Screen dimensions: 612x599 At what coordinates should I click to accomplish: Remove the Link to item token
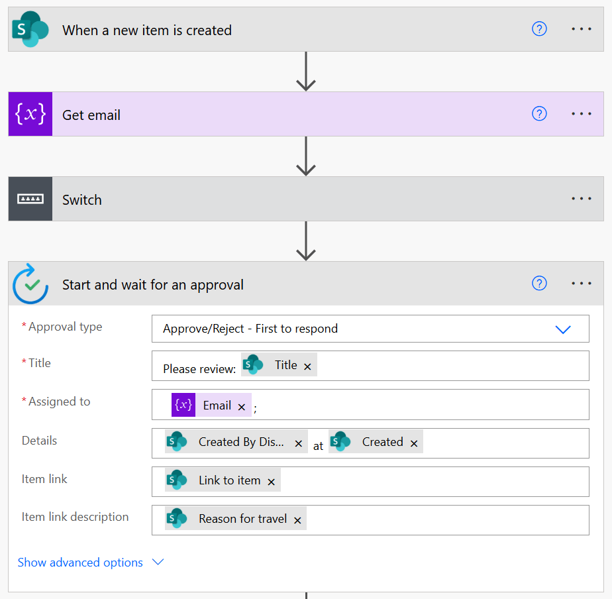pos(271,482)
